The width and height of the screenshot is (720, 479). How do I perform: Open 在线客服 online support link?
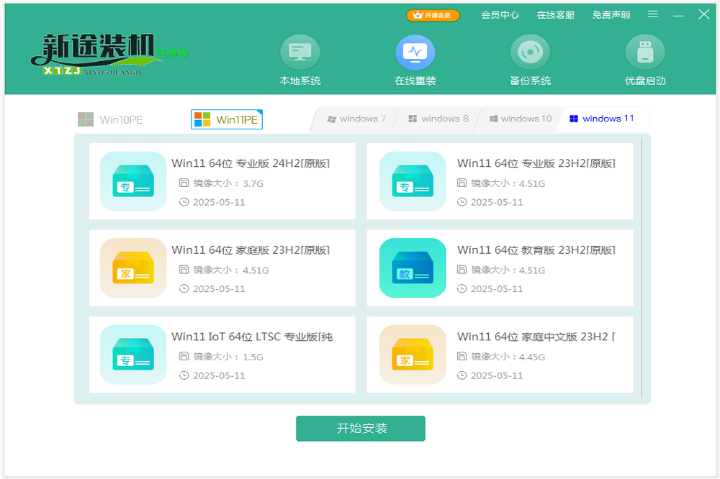555,15
